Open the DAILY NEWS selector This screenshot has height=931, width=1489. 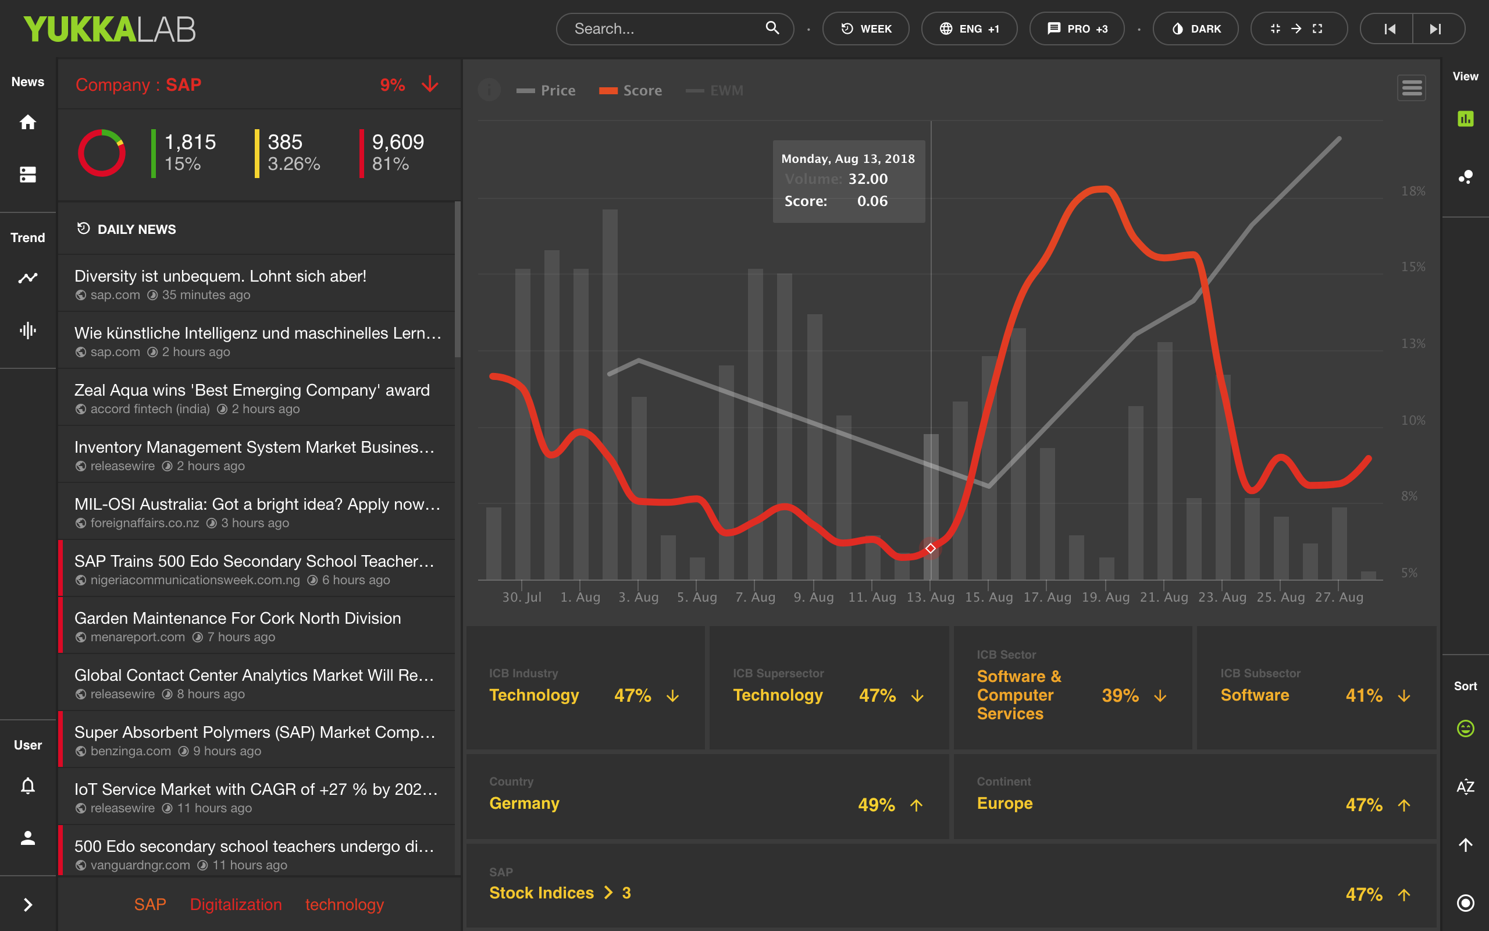pyautogui.click(x=127, y=229)
